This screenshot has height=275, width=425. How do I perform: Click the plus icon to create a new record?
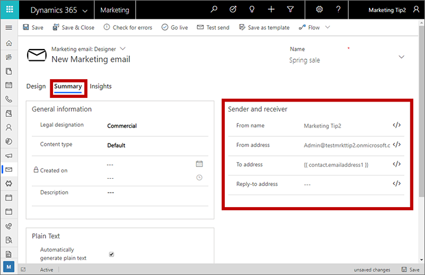click(271, 10)
